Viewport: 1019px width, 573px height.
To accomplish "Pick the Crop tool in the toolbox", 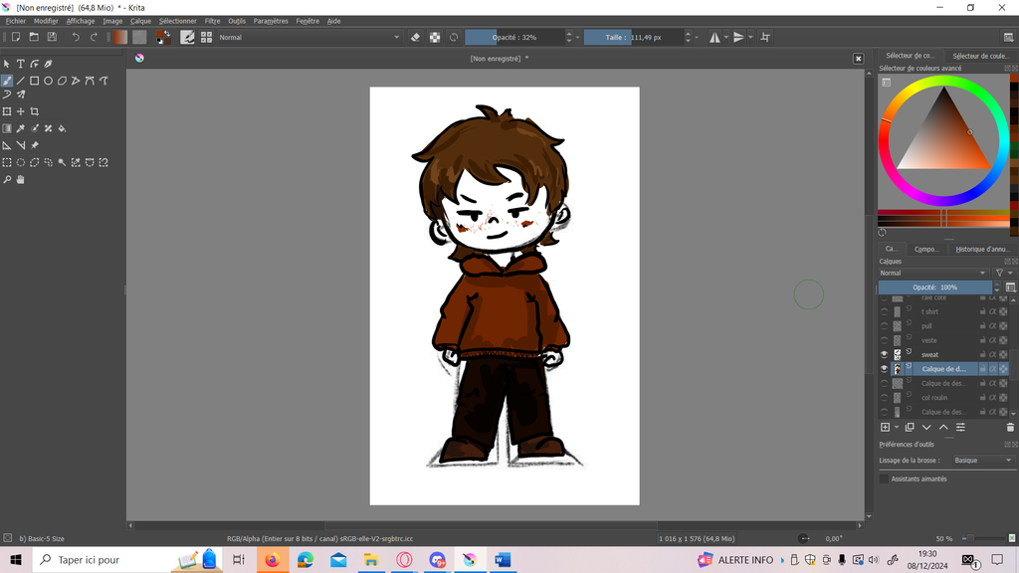I will [34, 111].
